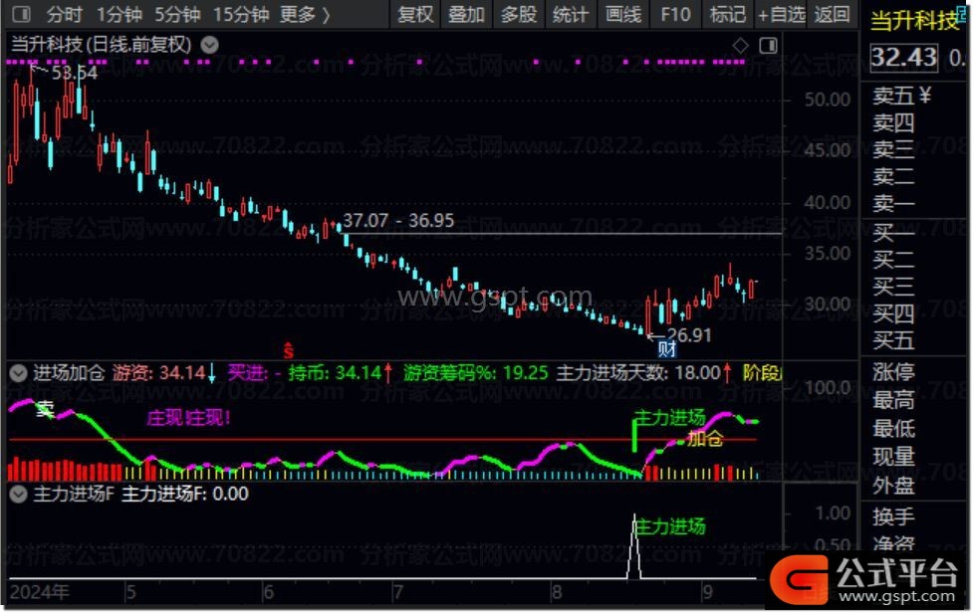Click the yellow 加仓 signal label
Viewport: 974px width, 613px height.
(705, 439)
